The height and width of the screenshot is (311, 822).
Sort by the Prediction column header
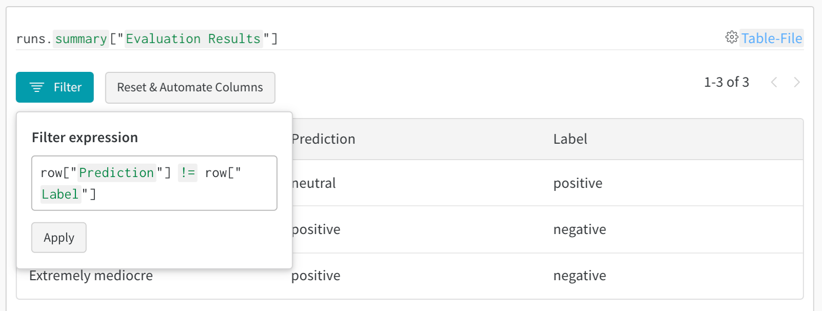pos(323,139)
